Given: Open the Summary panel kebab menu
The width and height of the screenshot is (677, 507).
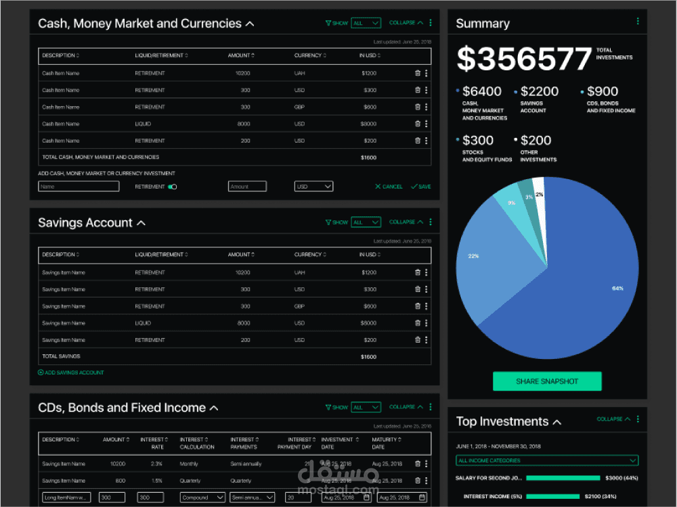Looking at the screenshot, I should coord(638,21).
